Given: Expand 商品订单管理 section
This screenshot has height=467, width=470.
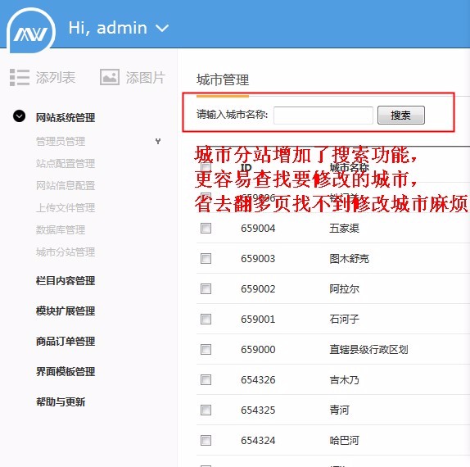Looking at the screenshot, I should tap(66, 342).
